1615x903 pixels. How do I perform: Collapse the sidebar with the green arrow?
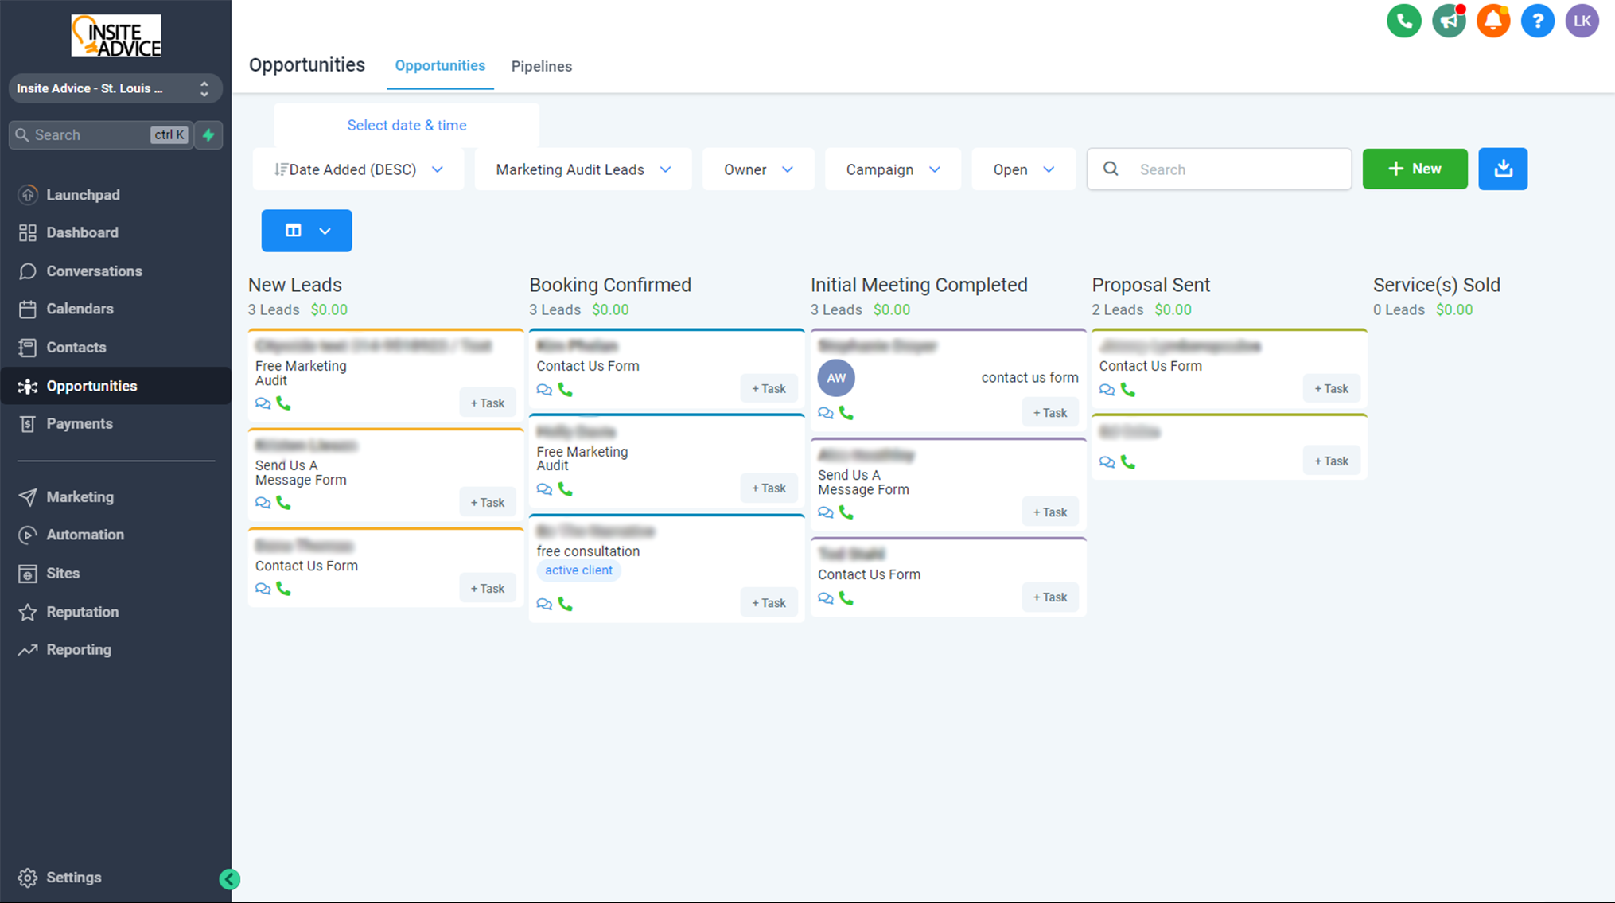pos(229,878)
